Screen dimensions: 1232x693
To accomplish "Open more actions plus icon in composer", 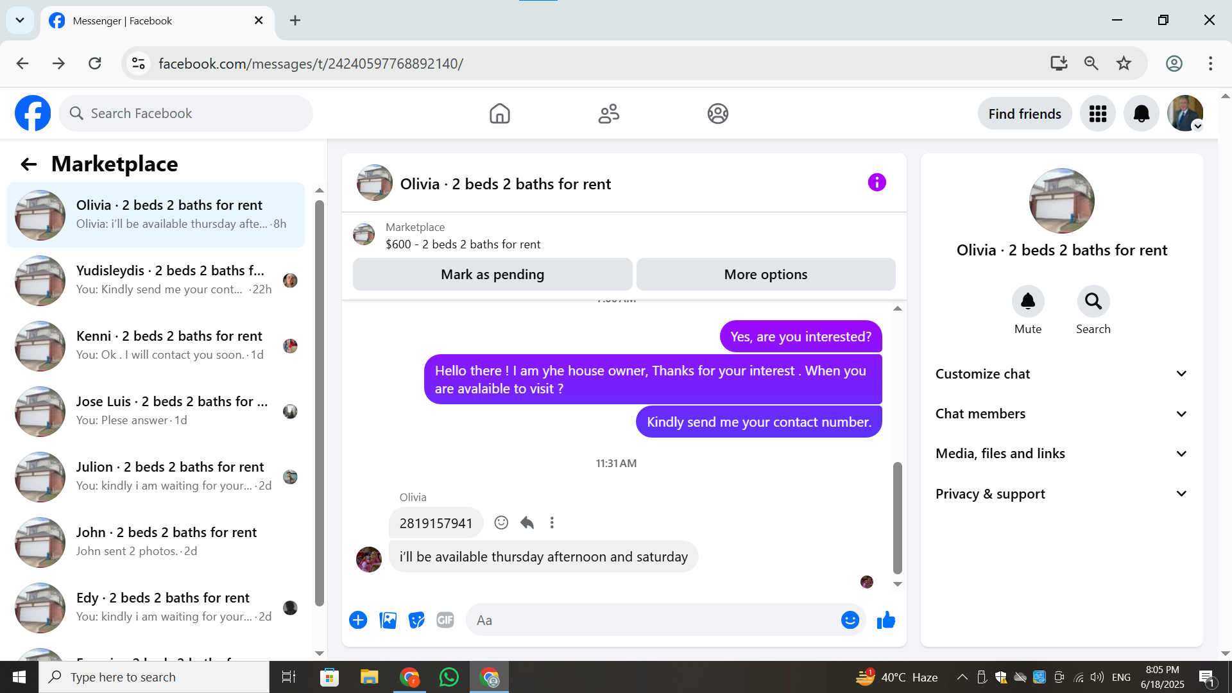I will 358,620.
